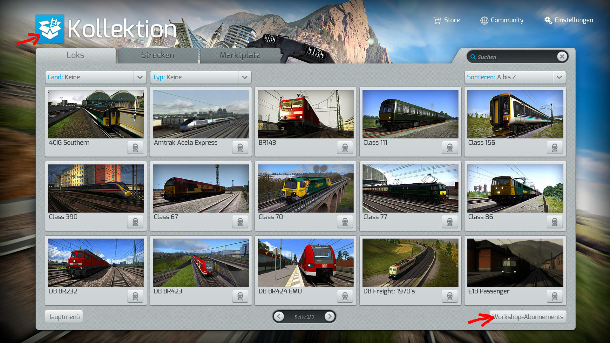Click the train icon under BR143
The image size is (610, 343).
pos(345,148)
